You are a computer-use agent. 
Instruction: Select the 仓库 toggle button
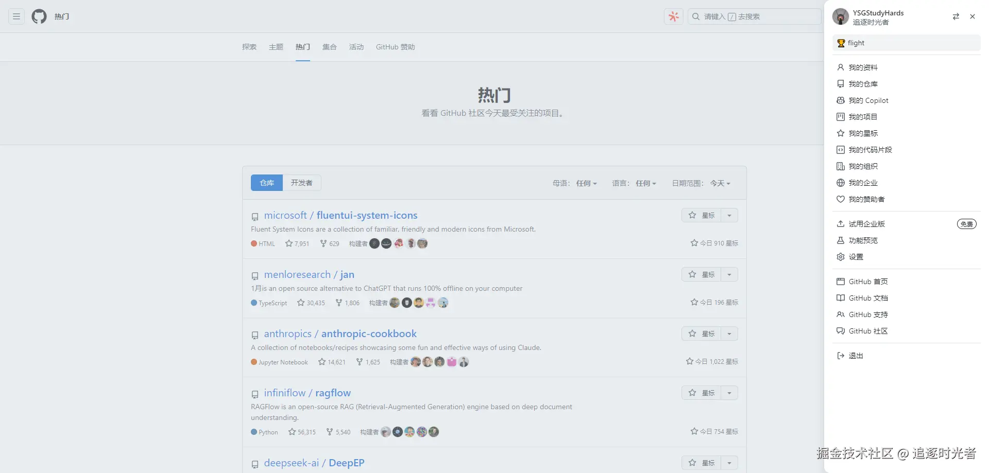click(267, 183)
